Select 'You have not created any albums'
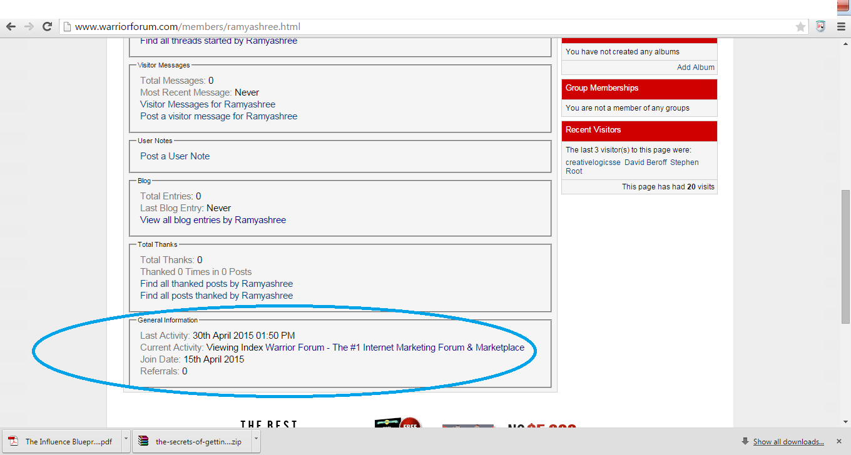851x455 pixels. tap(623, 52)
